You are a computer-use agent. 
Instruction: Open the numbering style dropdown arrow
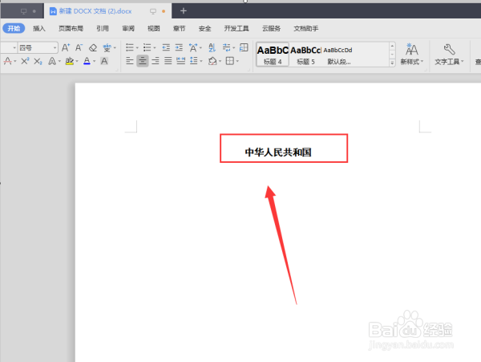[x=154, y=48]
